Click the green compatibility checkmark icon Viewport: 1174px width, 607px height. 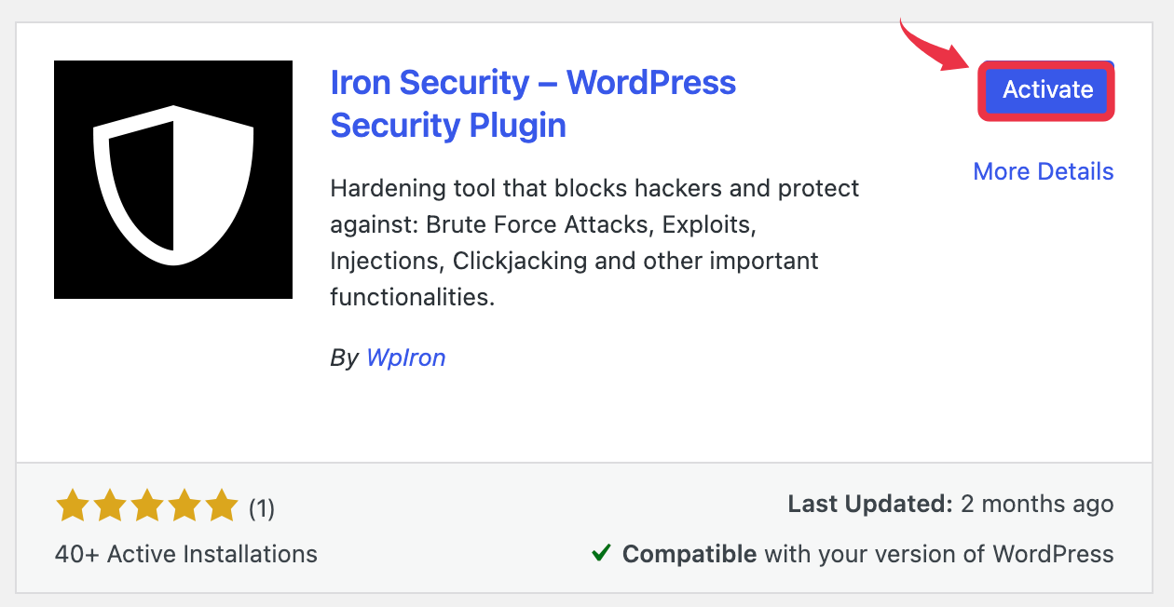(x=601, y=554)
